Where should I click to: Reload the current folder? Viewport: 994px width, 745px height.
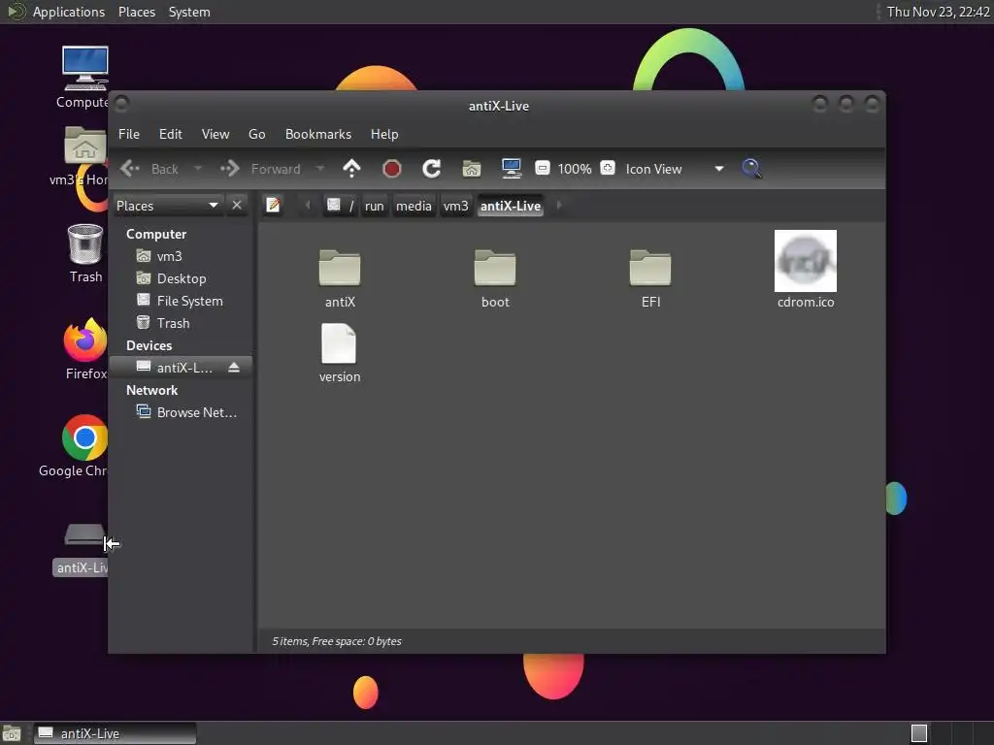tap(432, 169)
